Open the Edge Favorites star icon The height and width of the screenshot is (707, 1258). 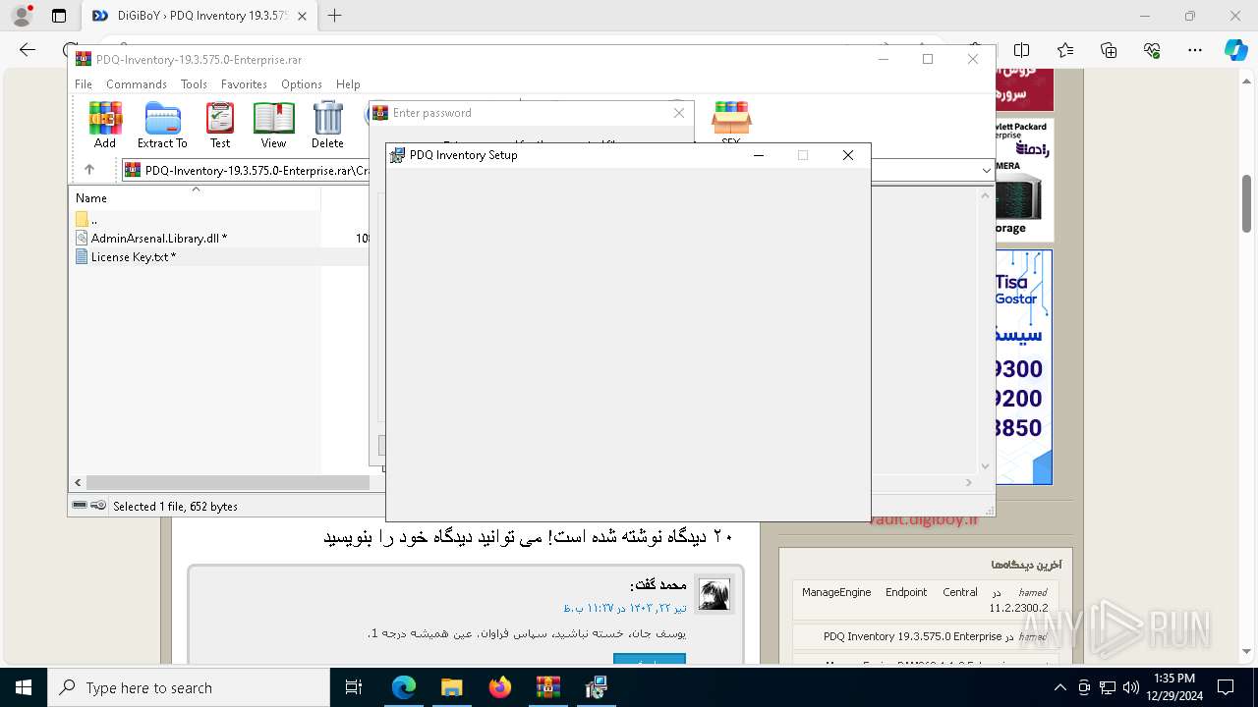1065,50
